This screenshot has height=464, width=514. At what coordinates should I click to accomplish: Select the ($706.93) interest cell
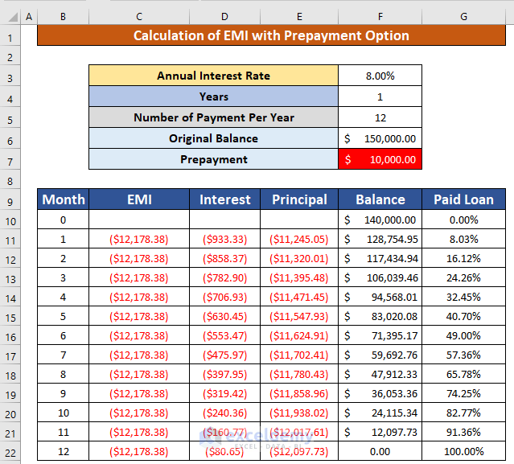[224, 297]
